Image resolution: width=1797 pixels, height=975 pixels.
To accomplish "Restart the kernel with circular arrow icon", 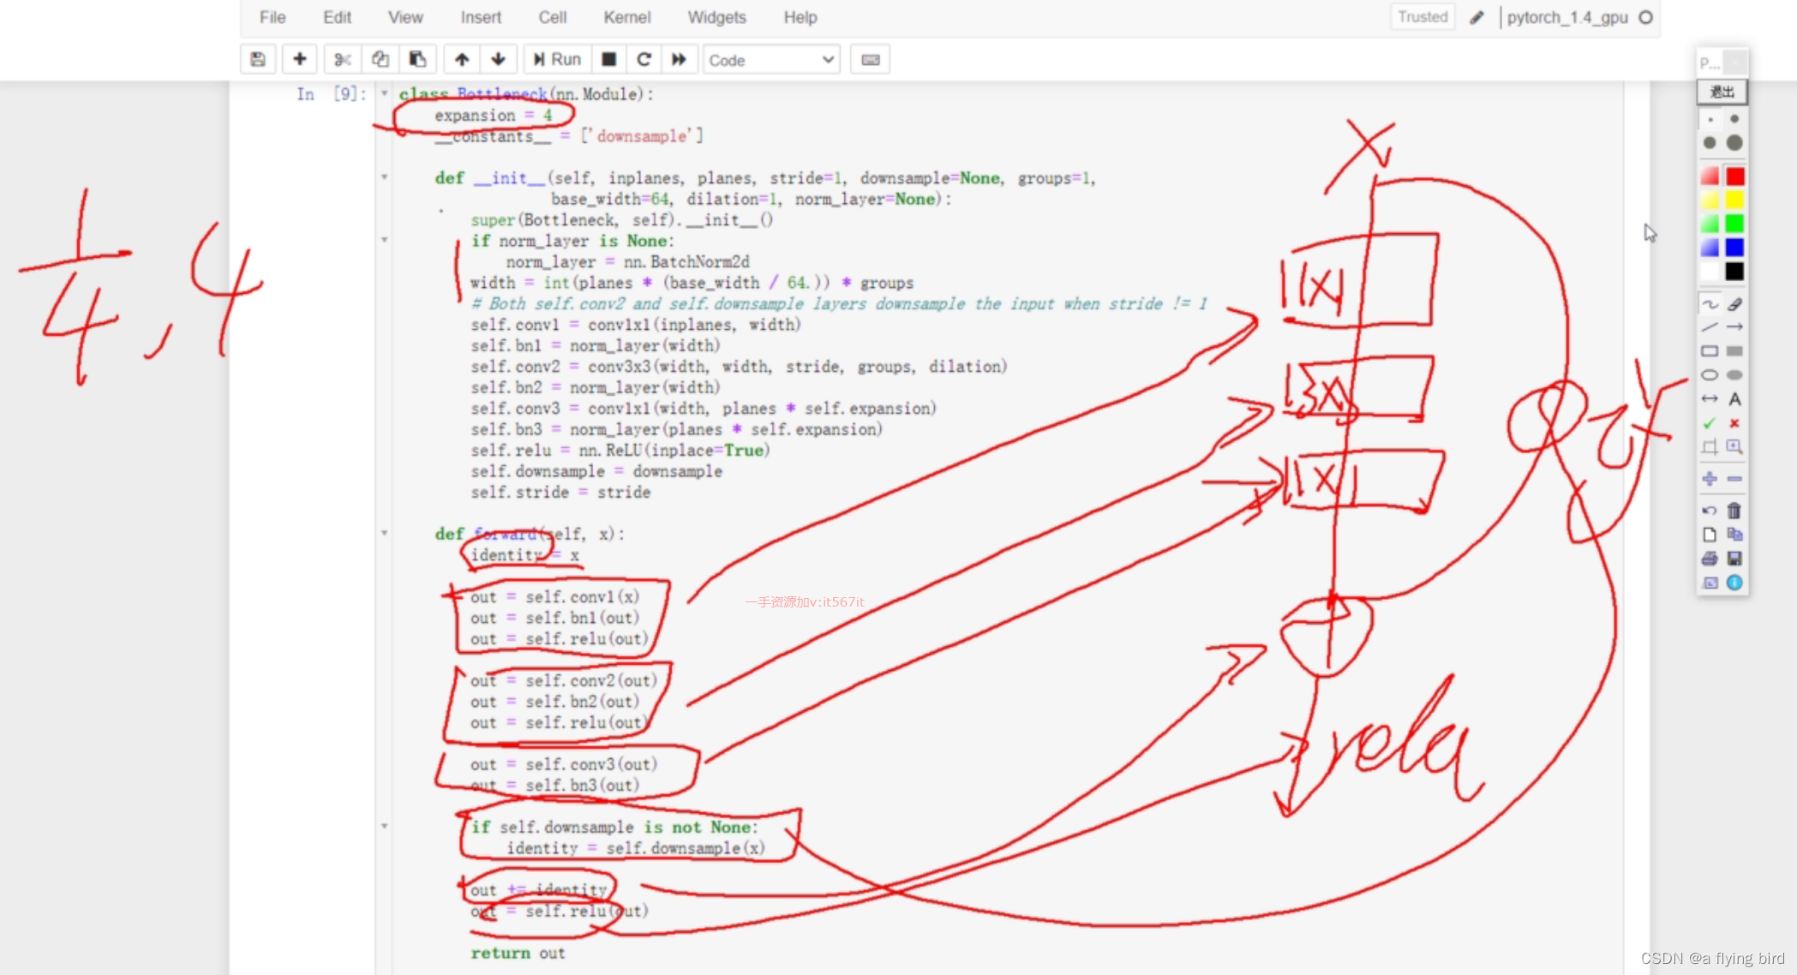I will 644,59.
